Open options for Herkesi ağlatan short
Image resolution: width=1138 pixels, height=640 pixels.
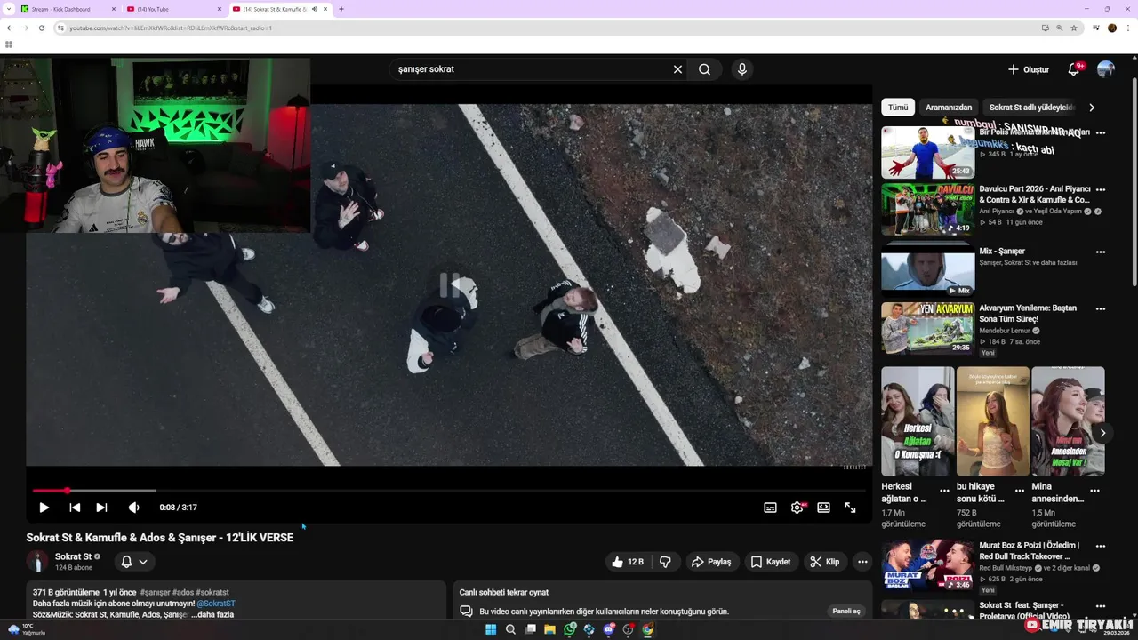click(944, 490)
